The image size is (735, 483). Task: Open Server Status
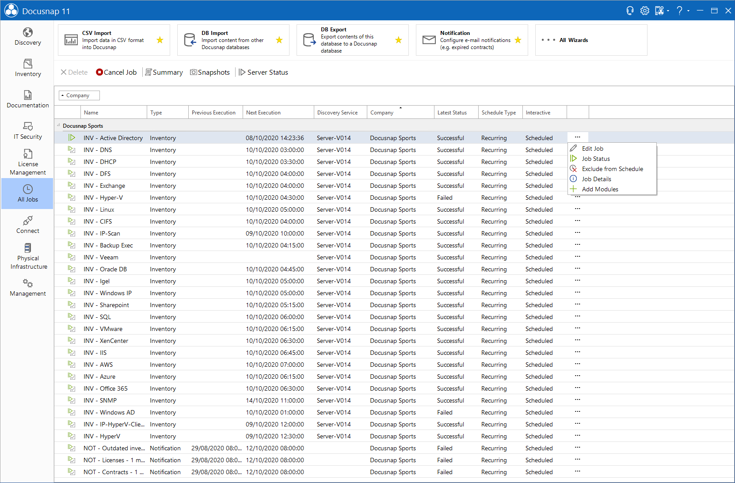tap(263, 72)
